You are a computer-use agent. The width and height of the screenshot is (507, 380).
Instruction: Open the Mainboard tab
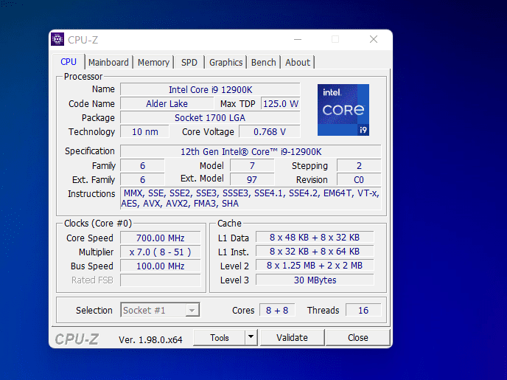pyautogui.click(x=108, y=62)
